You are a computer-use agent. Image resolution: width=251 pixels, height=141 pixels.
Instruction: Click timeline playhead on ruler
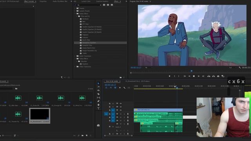click(x=177, y=88)
